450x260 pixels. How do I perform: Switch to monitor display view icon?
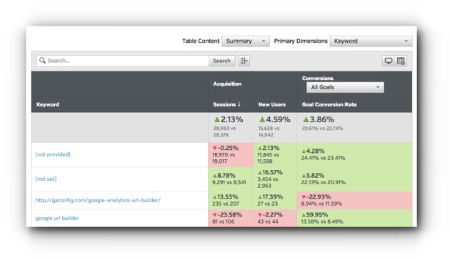point(389,61)
